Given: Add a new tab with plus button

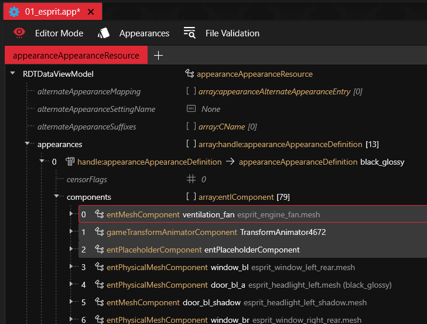Looking at the screenshot, I should point(158,56).
